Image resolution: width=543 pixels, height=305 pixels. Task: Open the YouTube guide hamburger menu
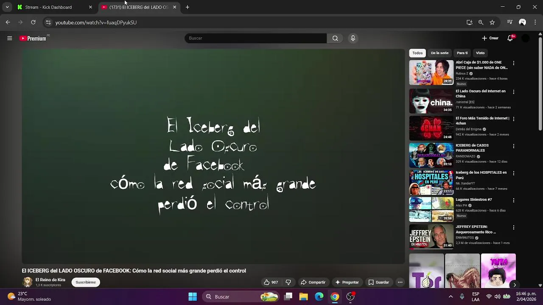[9, 38]
